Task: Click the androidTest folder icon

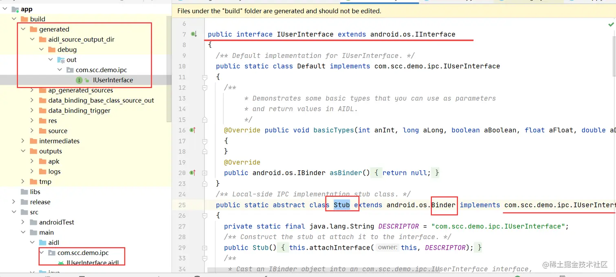Action: tap(33, 222)
